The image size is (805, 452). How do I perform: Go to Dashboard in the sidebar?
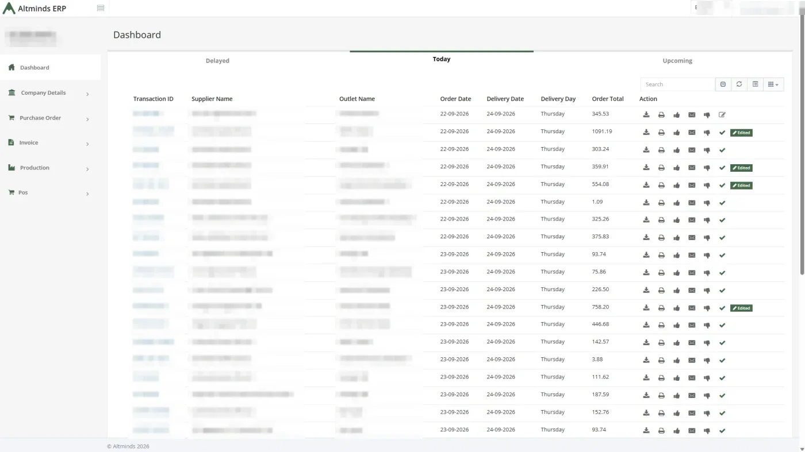click(x=50, y=68)
